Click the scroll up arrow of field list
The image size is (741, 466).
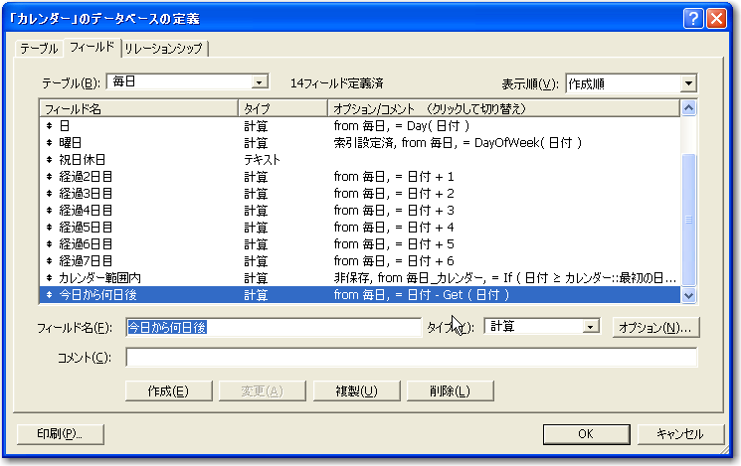687,108
